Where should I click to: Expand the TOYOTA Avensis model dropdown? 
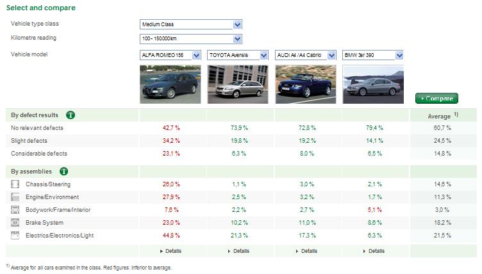[x=263, y=56]
